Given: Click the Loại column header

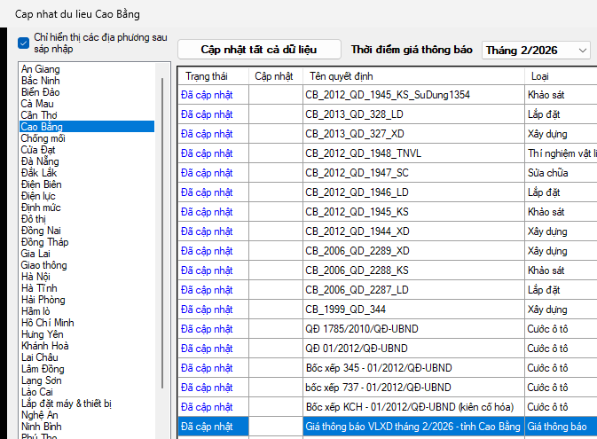Looking at the screenshot, I should [539, 76].
